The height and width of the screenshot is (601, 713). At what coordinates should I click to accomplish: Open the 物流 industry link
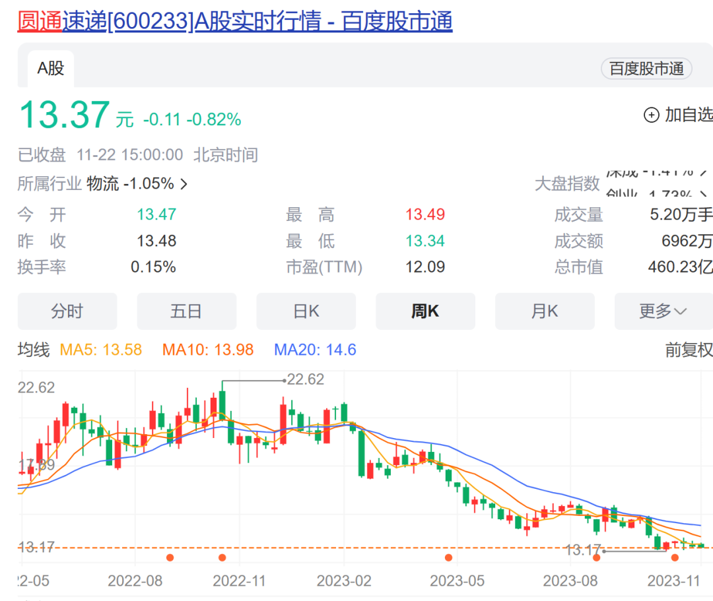[102, 184]
